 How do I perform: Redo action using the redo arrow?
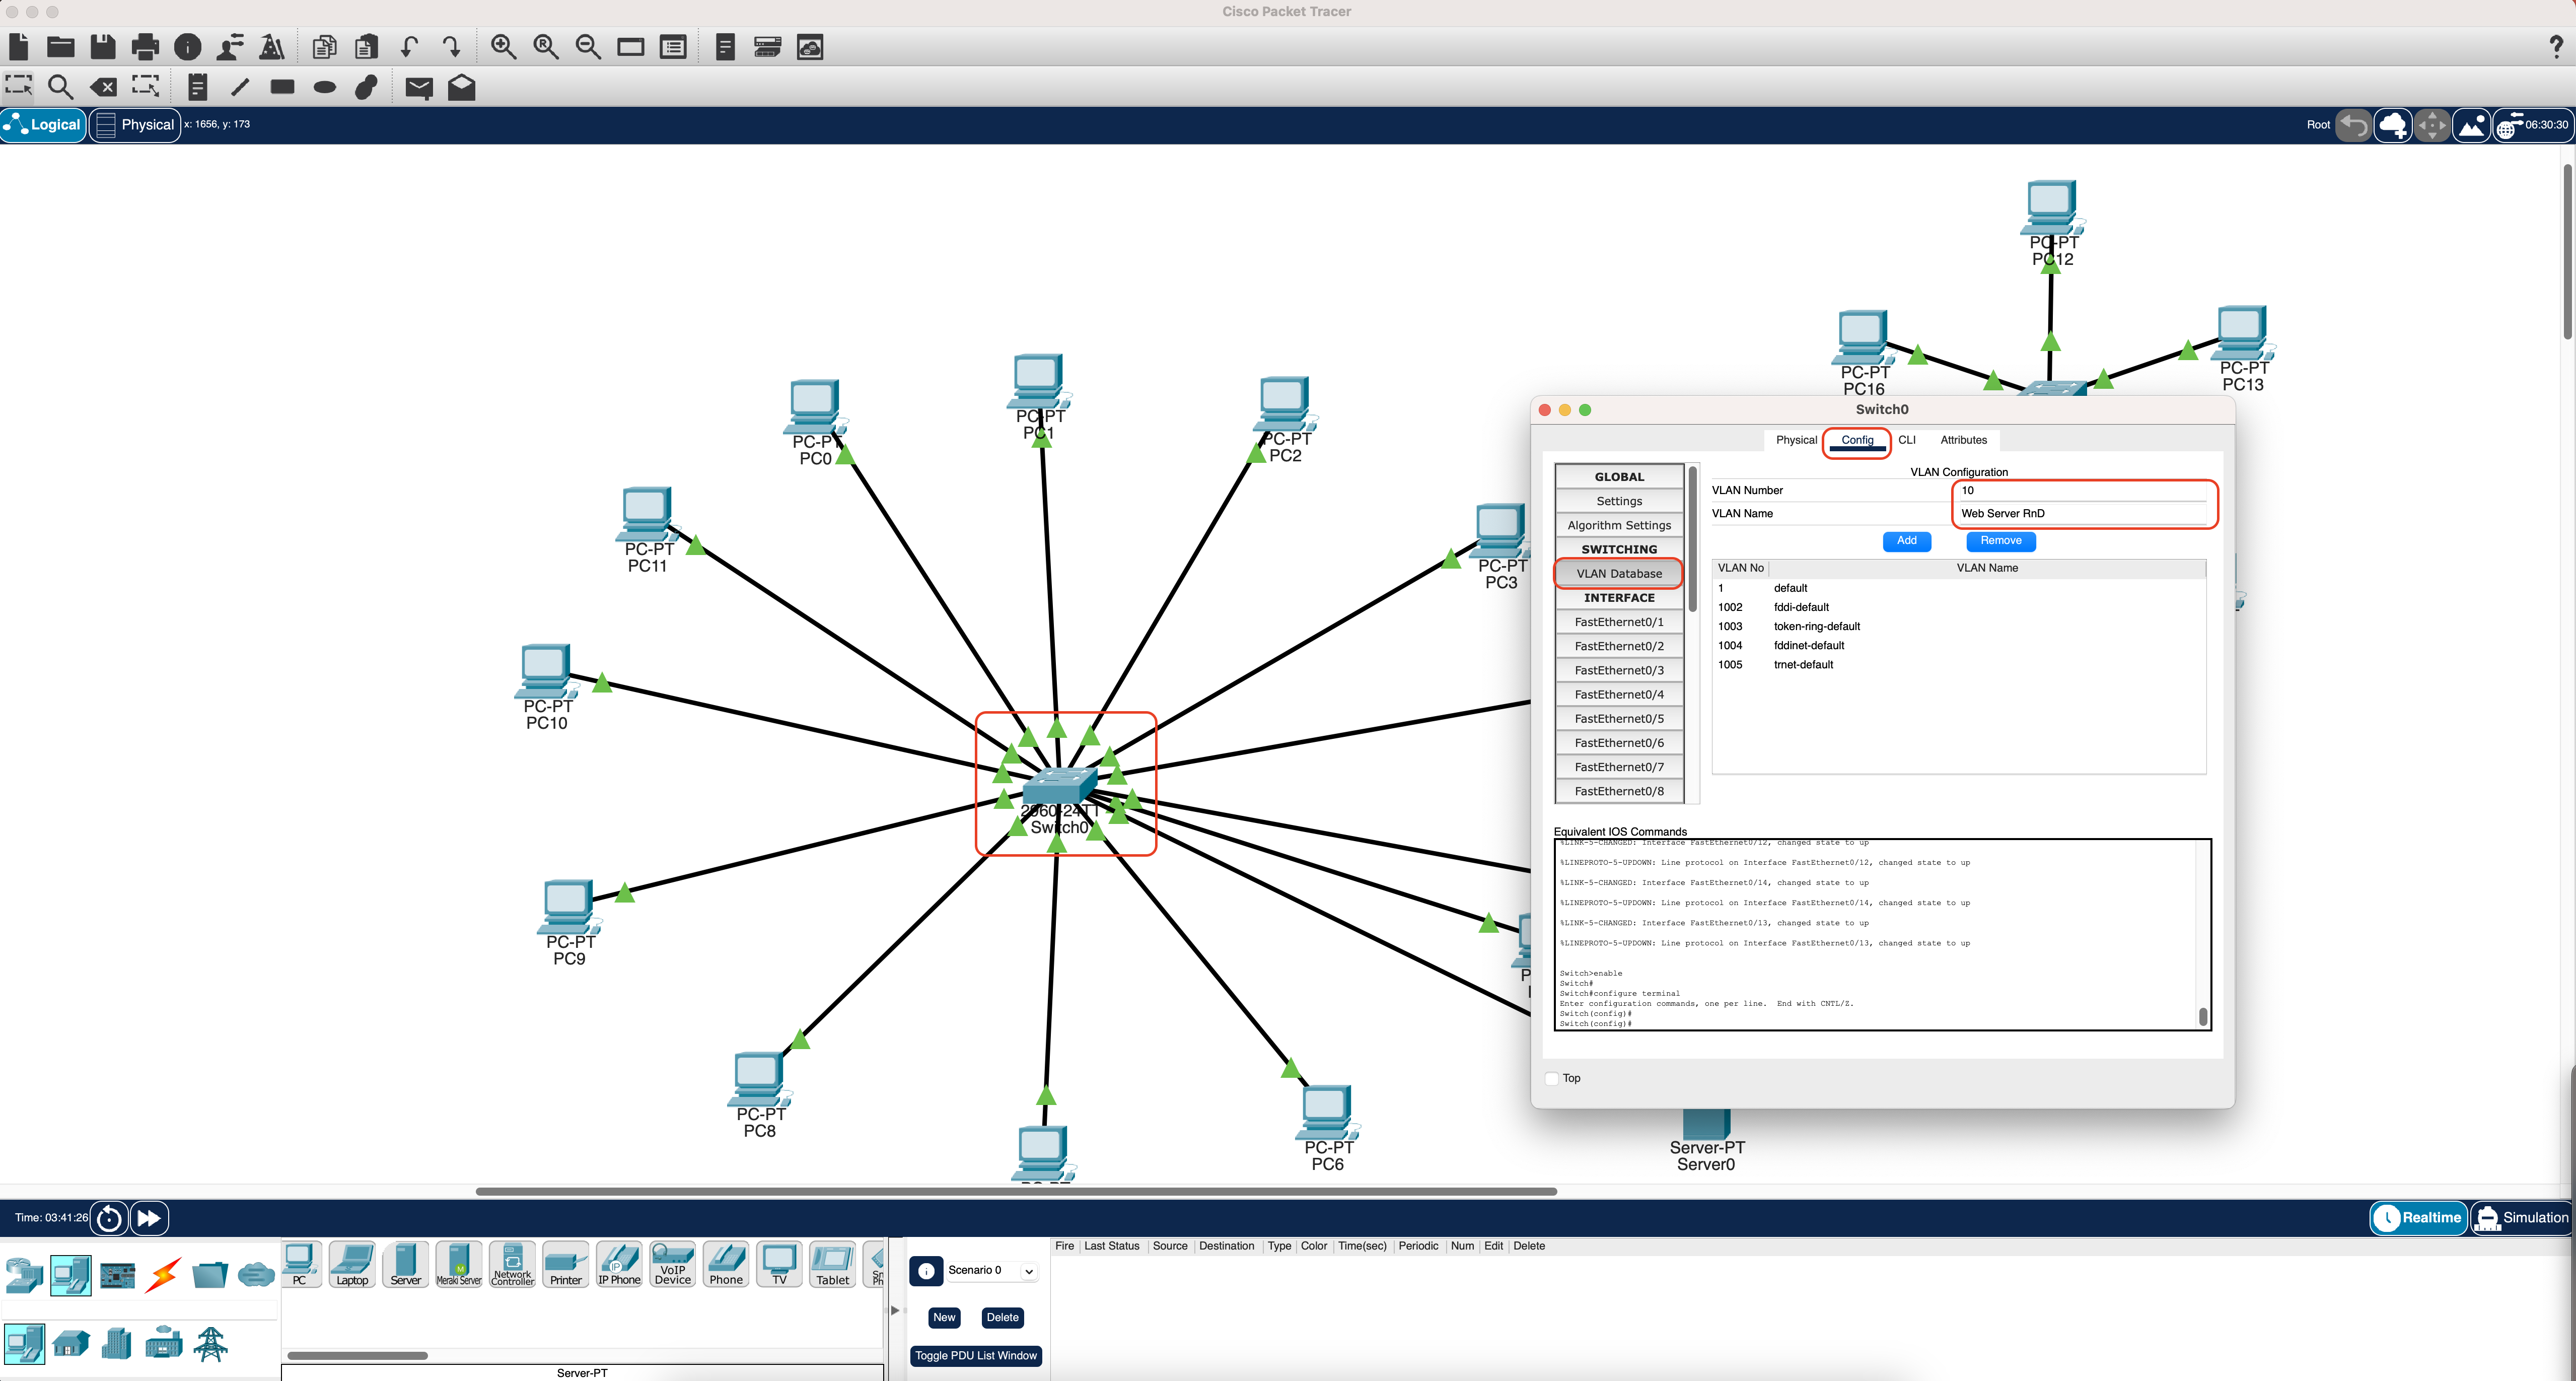click(x=451, y=47)
